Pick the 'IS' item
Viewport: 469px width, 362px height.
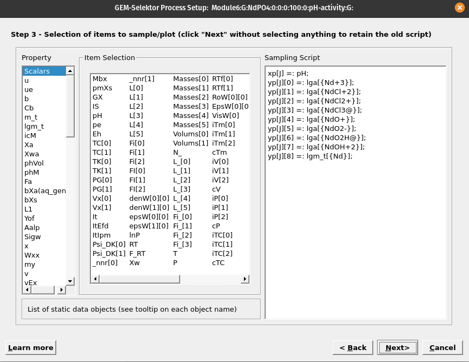pyautogui.click(x=96, y=106)
